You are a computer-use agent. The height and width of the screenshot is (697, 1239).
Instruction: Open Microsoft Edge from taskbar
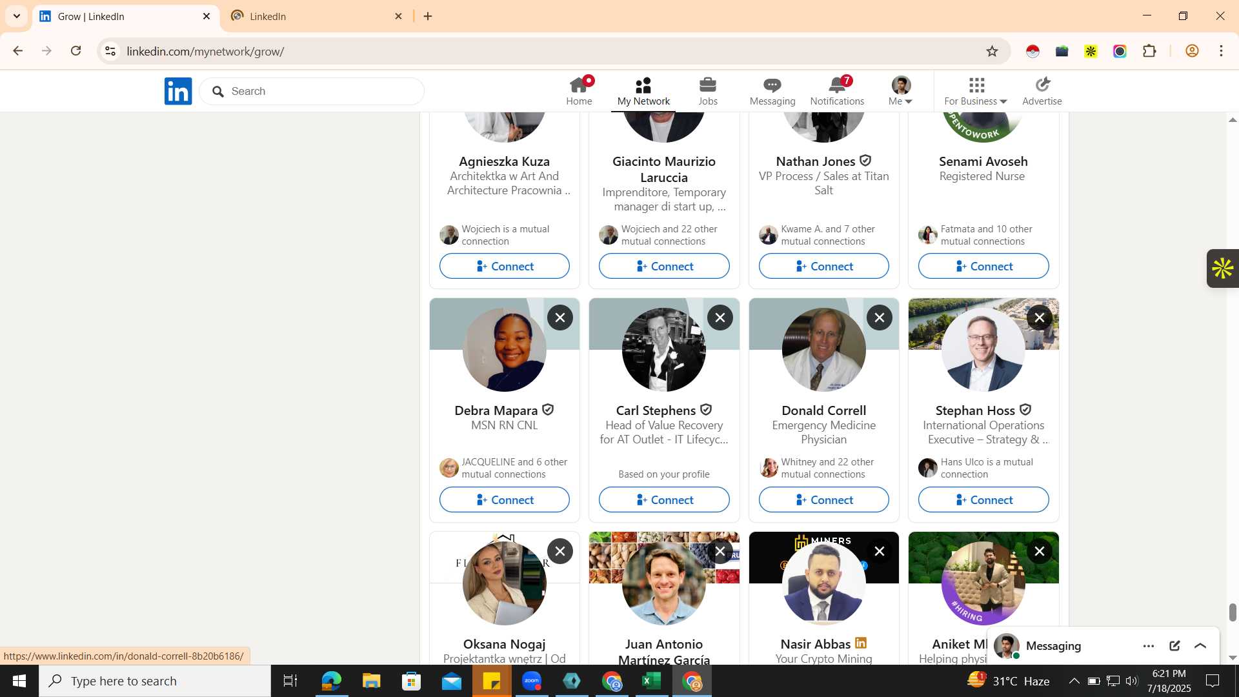(x=331, y=681)
